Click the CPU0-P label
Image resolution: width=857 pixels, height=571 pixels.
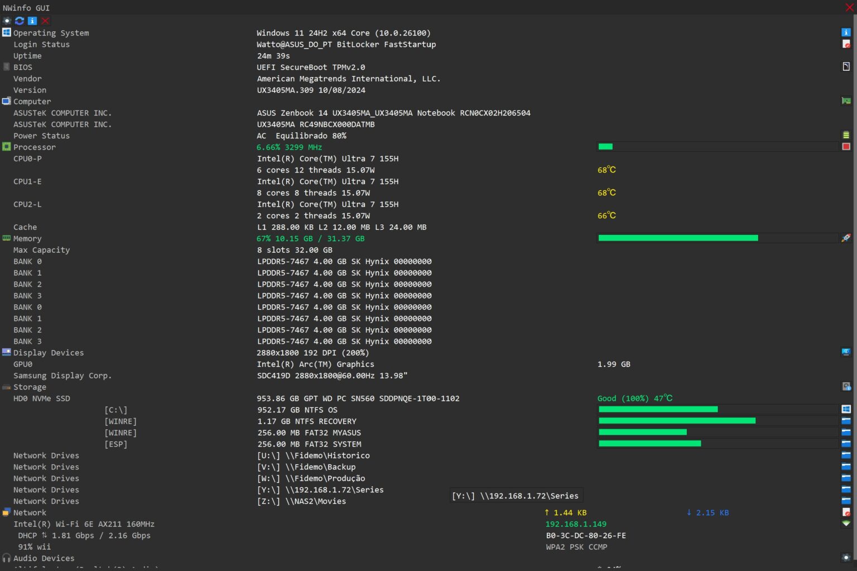pyautogui.click(x=27, y=159)
